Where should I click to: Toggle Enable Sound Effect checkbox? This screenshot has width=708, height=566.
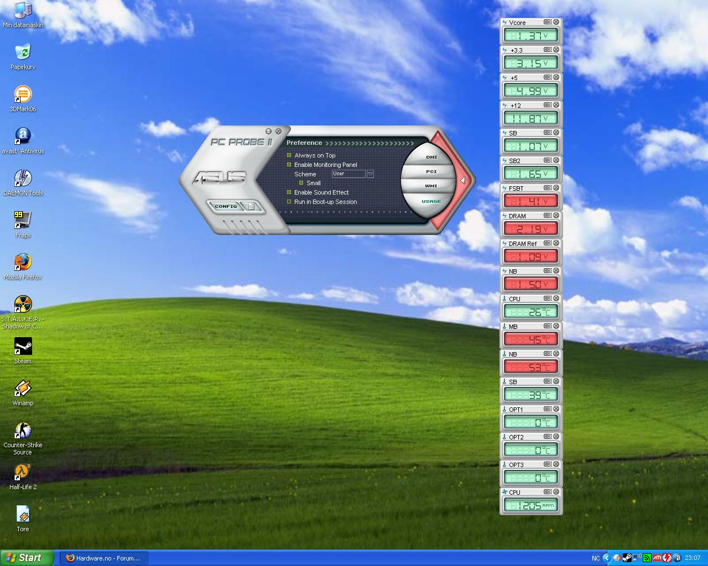(289, 192)
